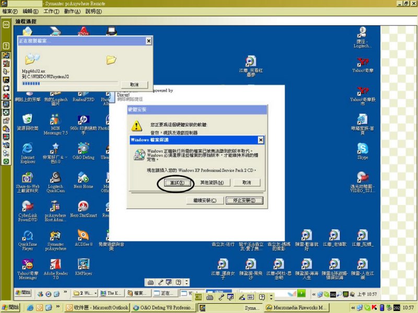Select the Yahoo!奇摩股市 desktop shortcut
Screen dimensions: 418x313
point(363,96)
